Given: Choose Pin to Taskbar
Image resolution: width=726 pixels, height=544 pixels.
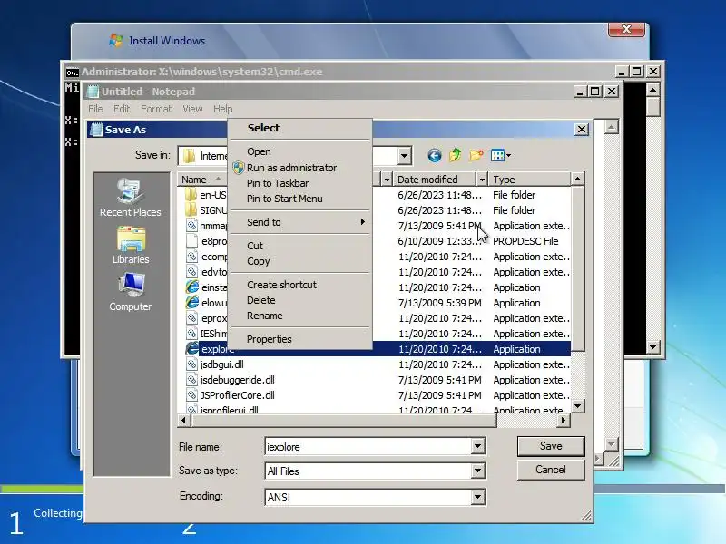Looking at the screenshot, I should [x=301, y=183].
